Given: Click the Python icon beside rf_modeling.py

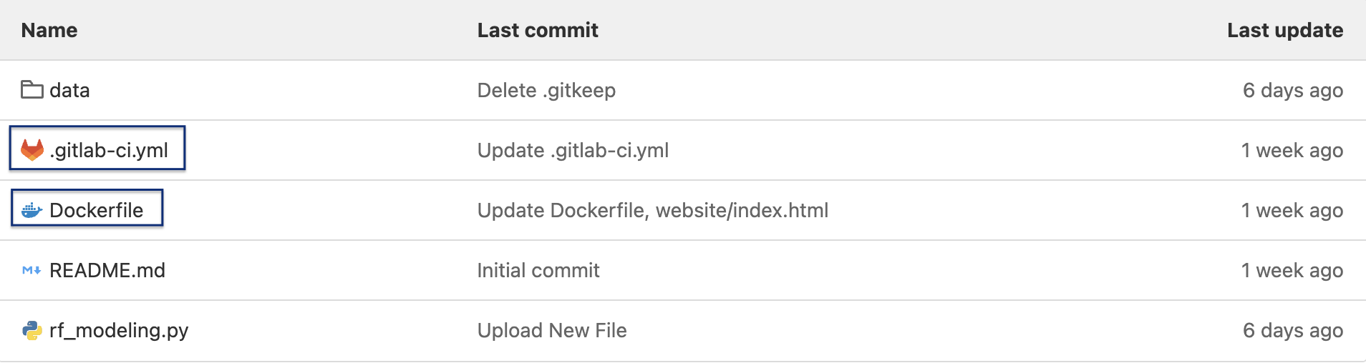Looking at the screenshot, I should click(32, 330).
